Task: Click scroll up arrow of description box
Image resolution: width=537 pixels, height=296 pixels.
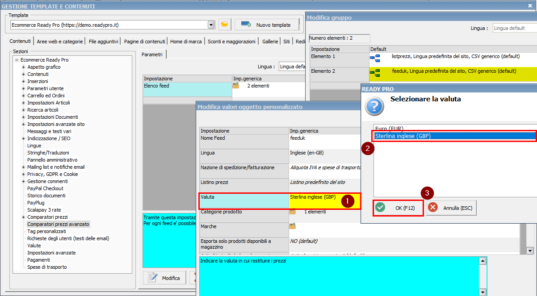Action: click(x=482, y=260)
